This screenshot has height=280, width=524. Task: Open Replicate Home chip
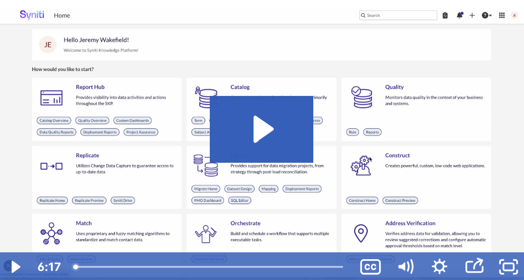pyautogui.click(x=52, y=200)
